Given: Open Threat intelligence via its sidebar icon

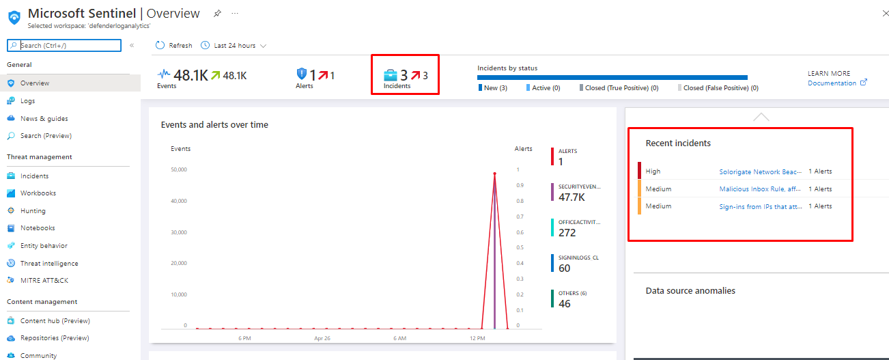Looking at the screenshot, I should pyautogui.click(x=11, y=264).
